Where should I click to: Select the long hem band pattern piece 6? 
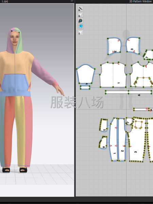click(x=129, y=92)
